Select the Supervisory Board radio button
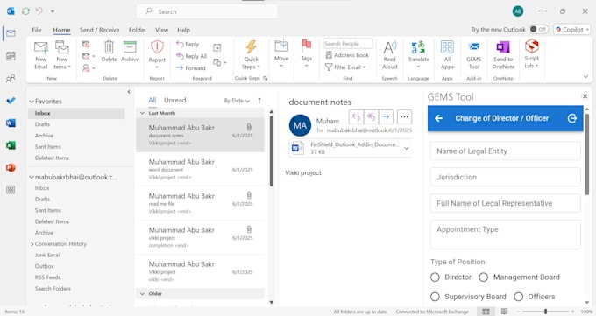 (436, 297)
